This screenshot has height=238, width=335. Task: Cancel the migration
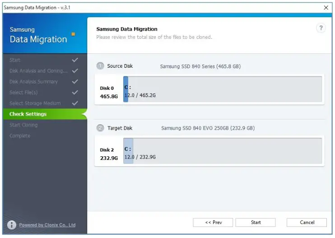[x=307, y=222]
